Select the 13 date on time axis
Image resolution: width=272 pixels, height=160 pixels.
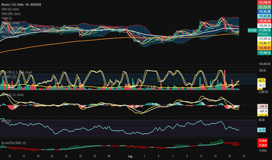(x=215, y=156)
